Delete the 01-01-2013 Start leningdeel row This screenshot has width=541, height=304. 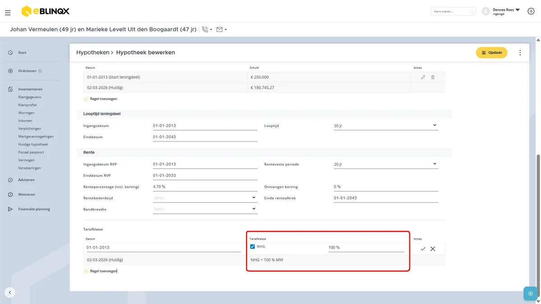click(x=433, y=77)
